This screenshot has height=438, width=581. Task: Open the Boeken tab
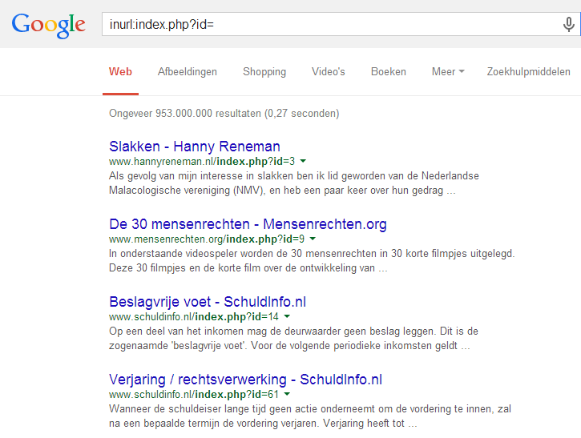pyautogui.click(x=389, y=71)
